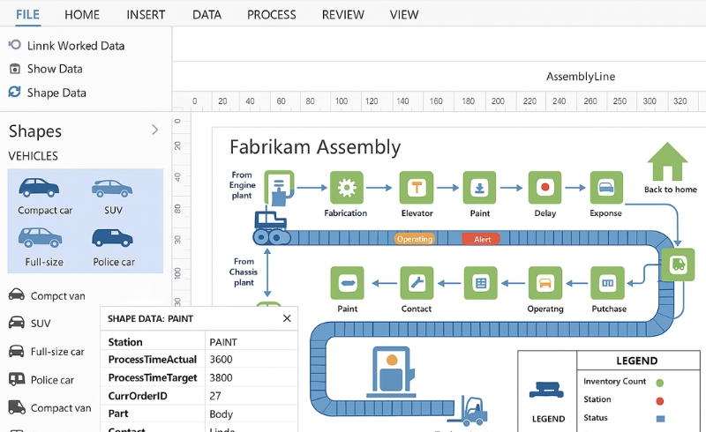
Task: Select the truck station at conveyor bend
Action: (x=678, y=264)
